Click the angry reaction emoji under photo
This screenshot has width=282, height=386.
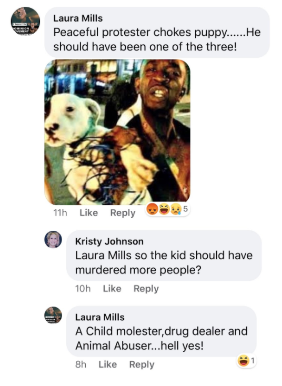click(x=153, y=209)
